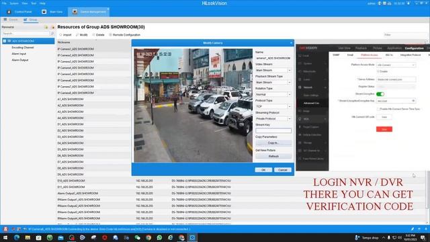Show the encryption key via eye icon
The height and width of the screenshot is (242, 430).
pyautogui.click(x=413, y=101)
